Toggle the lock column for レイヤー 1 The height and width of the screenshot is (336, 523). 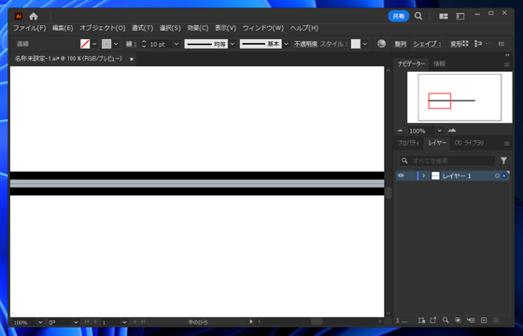coord(411,175)
